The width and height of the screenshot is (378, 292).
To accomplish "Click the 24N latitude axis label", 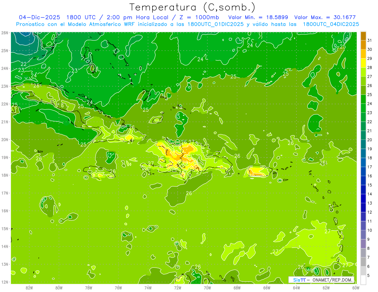I will tap(4, 68).
